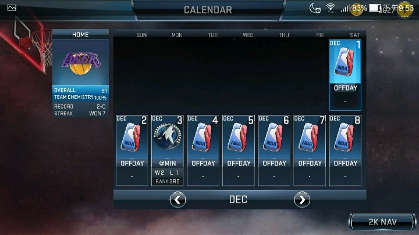Select the Dec 8 offday card
The image size is (419, 235).
[345, 150]
